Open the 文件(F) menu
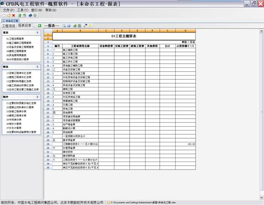 pyautogui.click(x=9, y=10)
